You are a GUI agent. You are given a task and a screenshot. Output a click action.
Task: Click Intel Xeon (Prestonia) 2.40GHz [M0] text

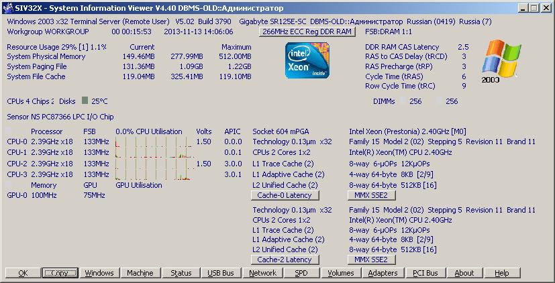pos(407,131)
